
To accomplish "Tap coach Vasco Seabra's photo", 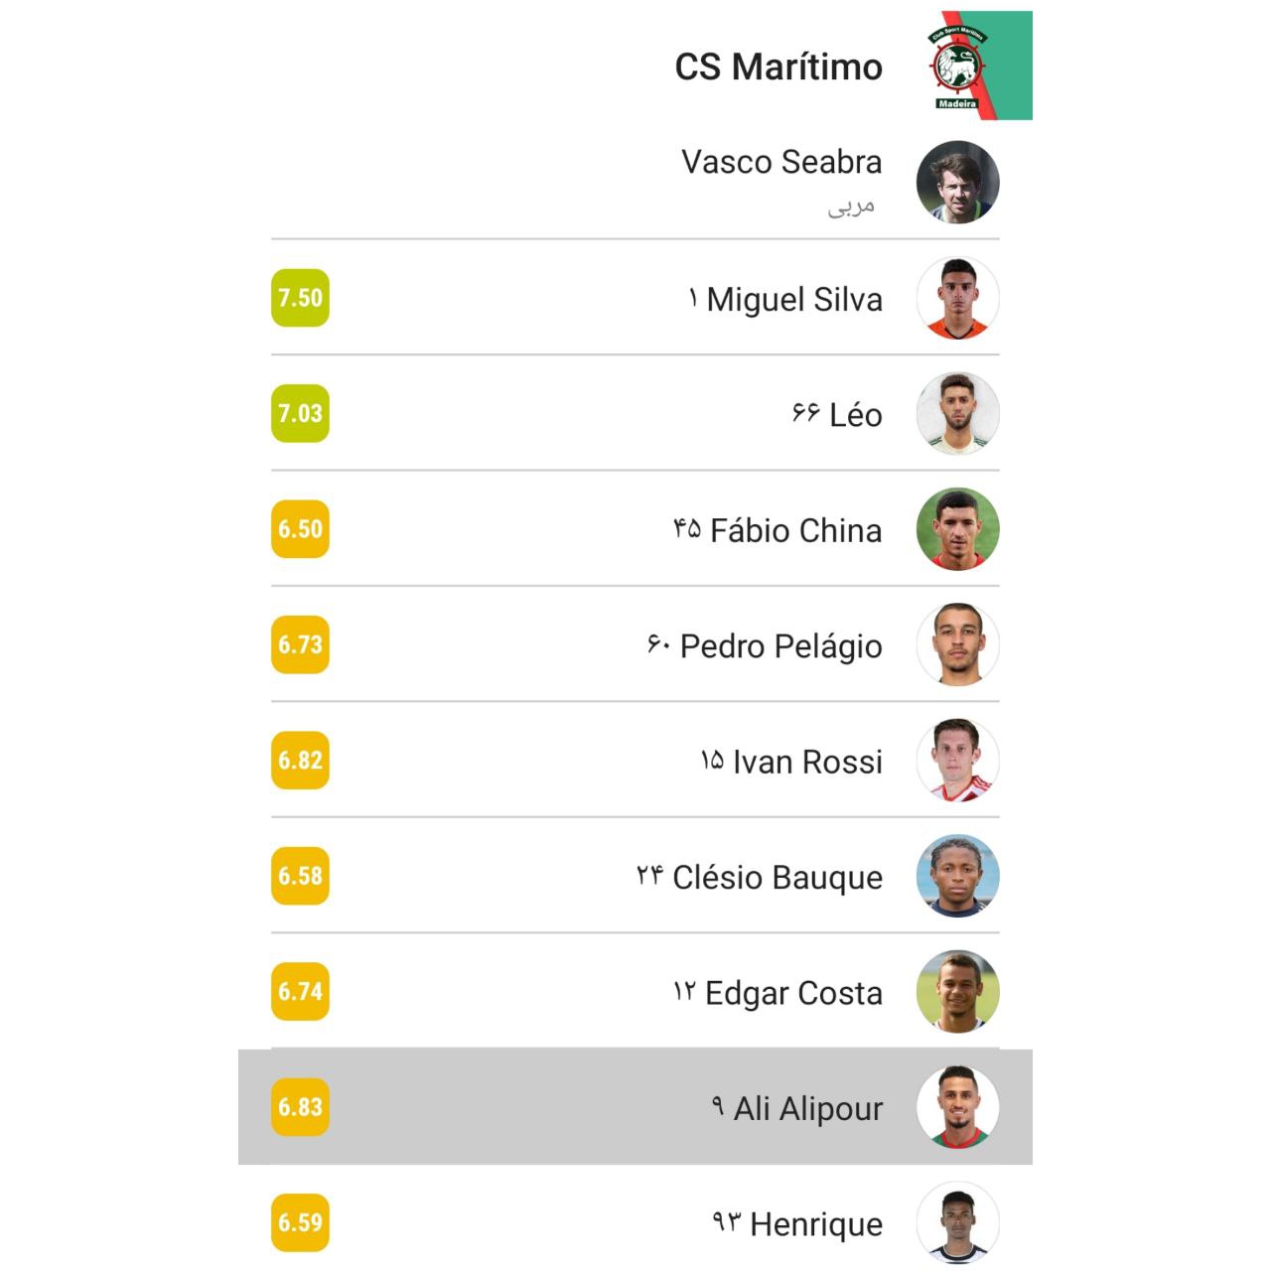I will click(957, 182).
